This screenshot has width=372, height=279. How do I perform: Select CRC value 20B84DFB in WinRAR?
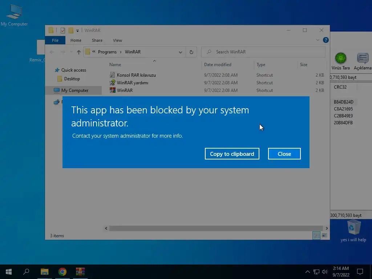tap(343, 123)
